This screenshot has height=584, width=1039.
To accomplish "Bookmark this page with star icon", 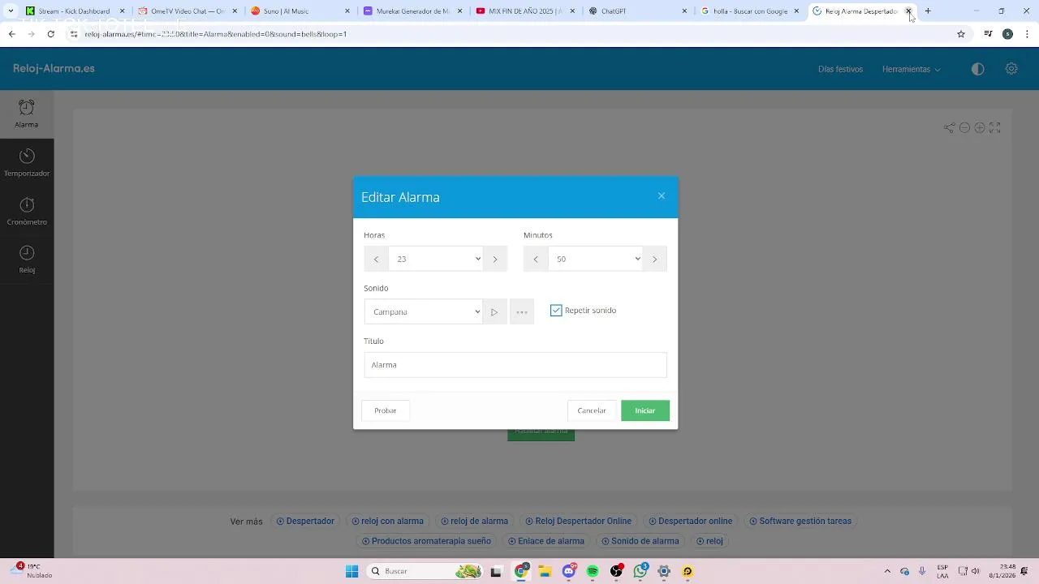I will pyautogui.click(x=961, y=34).
